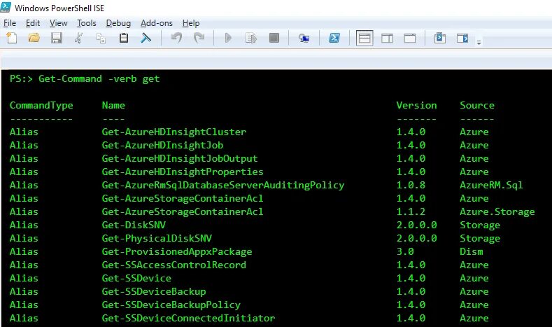Show script pane on top layout icon
552x327 pixels.
365,38
